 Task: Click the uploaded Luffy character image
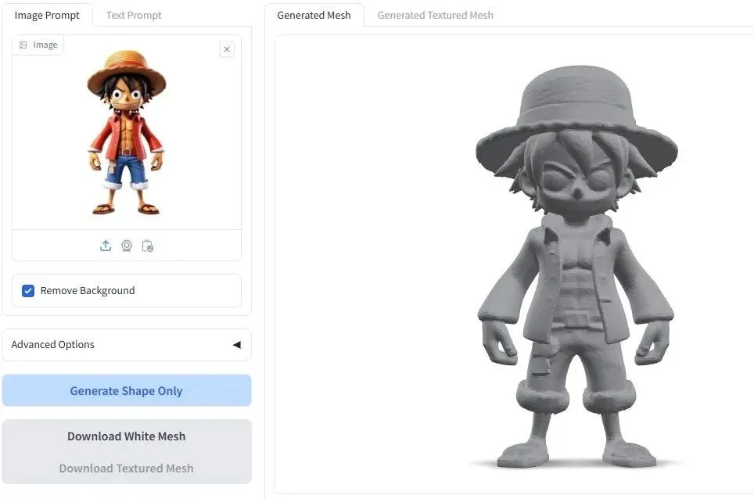click(127, 132)
